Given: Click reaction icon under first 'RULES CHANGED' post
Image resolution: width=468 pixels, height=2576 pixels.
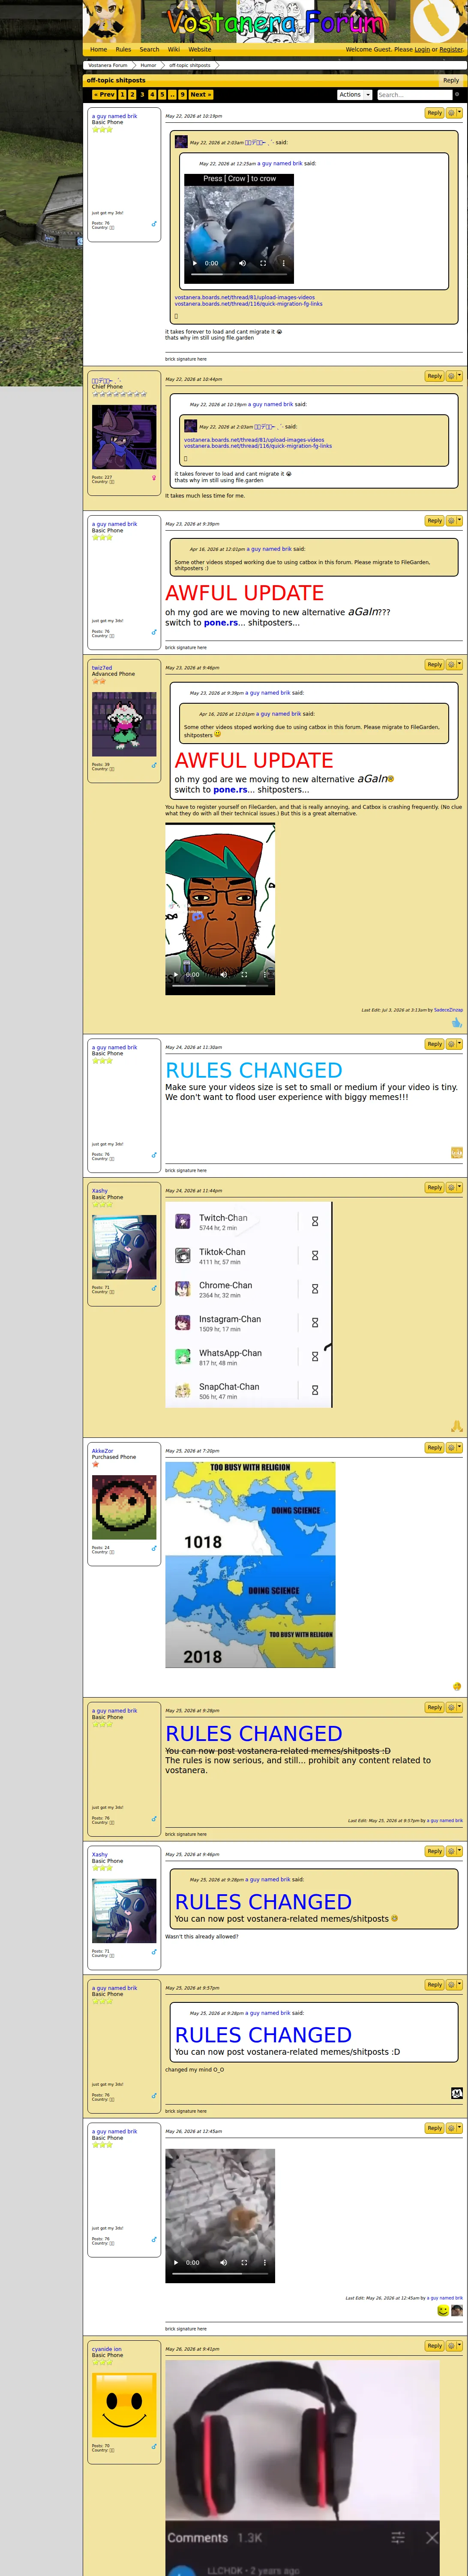Looking at the screenshot, I should 457,1153.
